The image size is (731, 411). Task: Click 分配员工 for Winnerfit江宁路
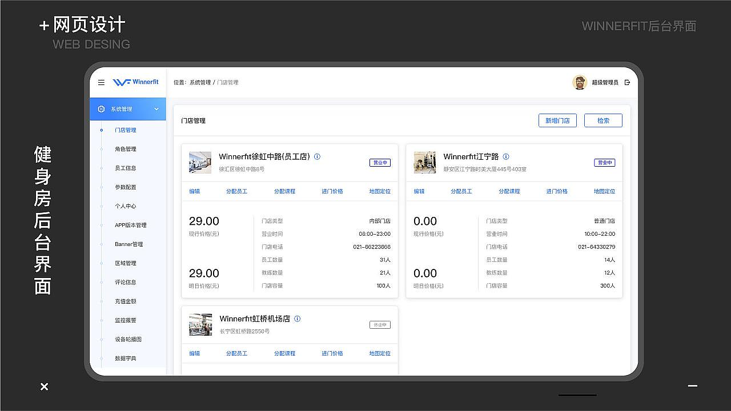461,191
